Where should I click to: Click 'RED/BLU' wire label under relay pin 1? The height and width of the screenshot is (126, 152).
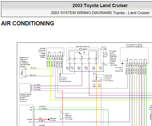pos(86,68)
